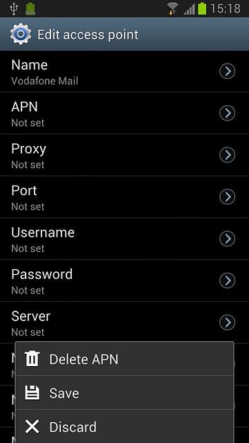Tap the settings gear icon in header

click(x=20, y=34)
